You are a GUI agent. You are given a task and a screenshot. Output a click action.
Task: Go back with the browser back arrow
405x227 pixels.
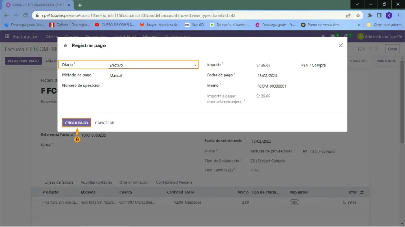[x=6, y=15]
